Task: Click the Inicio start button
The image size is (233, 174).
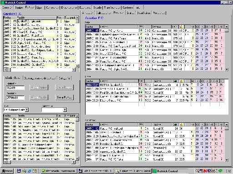Action: [x=7, y=171]
